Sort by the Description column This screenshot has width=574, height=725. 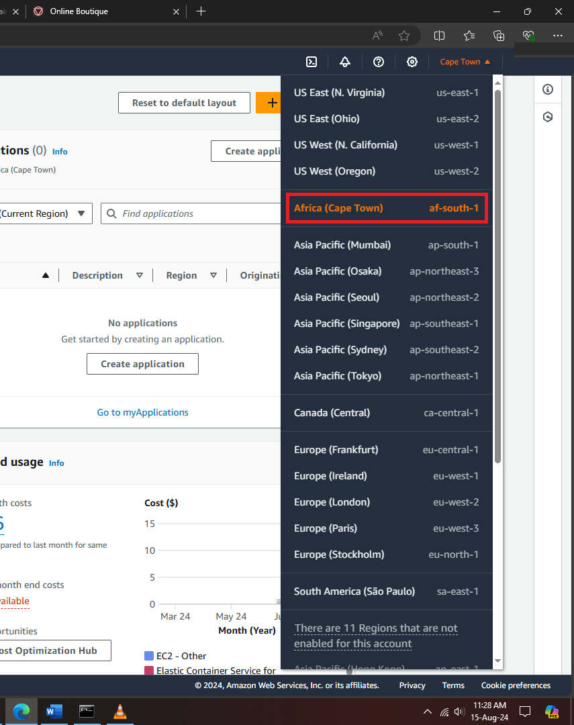(x=107, y=276)
